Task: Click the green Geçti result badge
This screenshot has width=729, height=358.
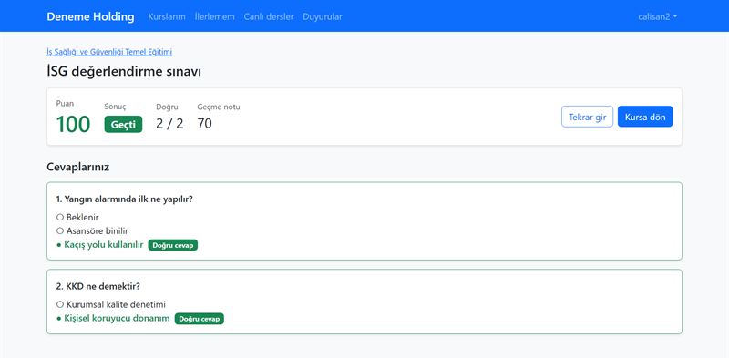Action: pos(123,124)
